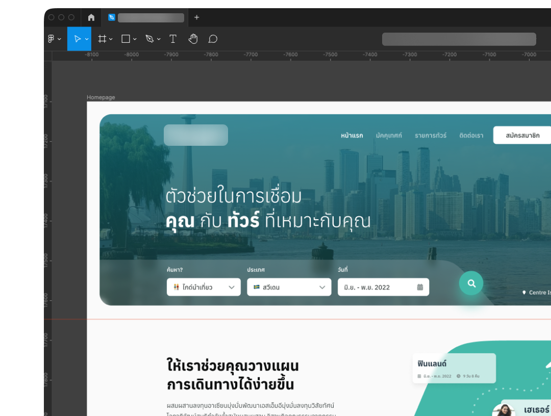Go to the Home tab icon
Viewport: 551px width, 416px height.
91,17
